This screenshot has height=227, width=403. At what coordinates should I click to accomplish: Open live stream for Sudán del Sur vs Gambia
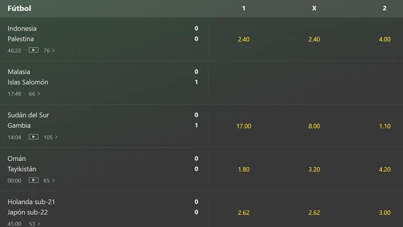[33, 137]
